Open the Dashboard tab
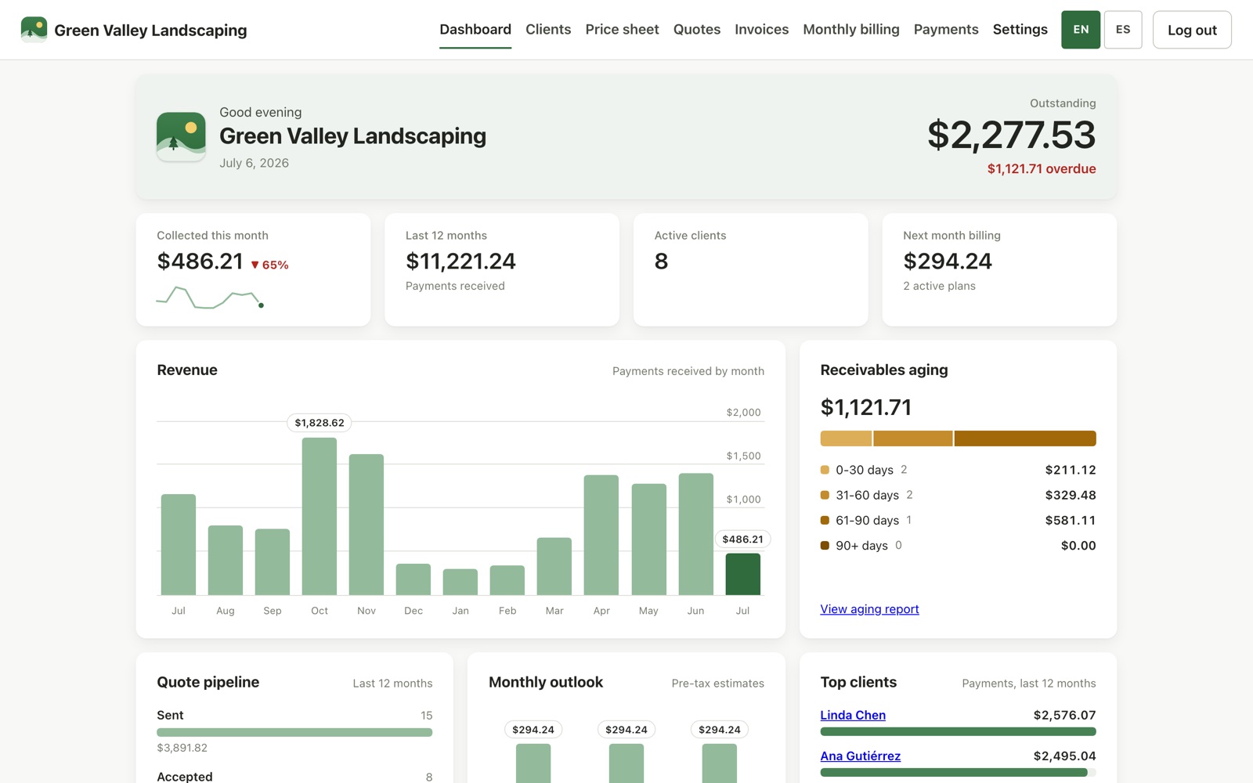Viewport: 1253px width, 783px height. [x=475, y=29]
